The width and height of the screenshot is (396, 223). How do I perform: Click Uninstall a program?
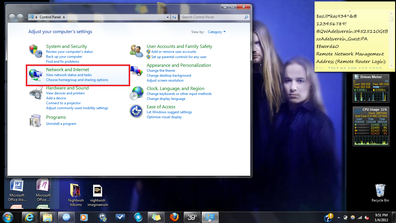pyautogui.click(x=61, y=124)
